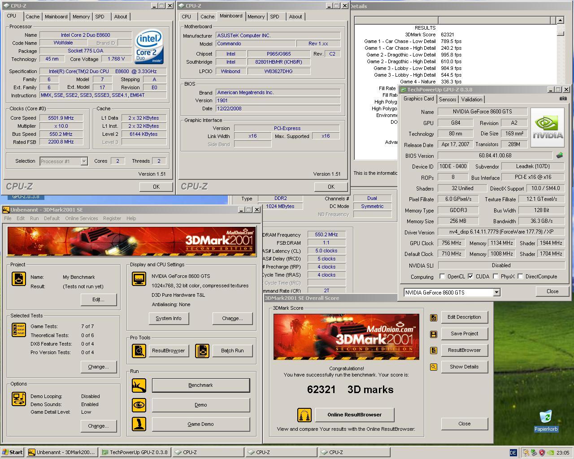The width and height of the screenshot is (574, 459).
Task: Click the ResultBrowser icon in score window
Action: pos(433,351)
